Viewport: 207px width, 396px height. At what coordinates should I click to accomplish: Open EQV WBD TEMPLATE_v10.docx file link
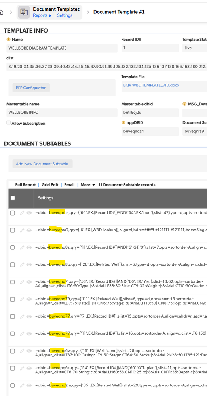coord(151,85)
